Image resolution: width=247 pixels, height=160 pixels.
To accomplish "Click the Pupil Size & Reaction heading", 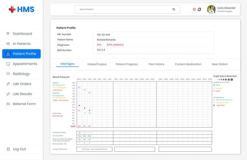I will point(225,76).
